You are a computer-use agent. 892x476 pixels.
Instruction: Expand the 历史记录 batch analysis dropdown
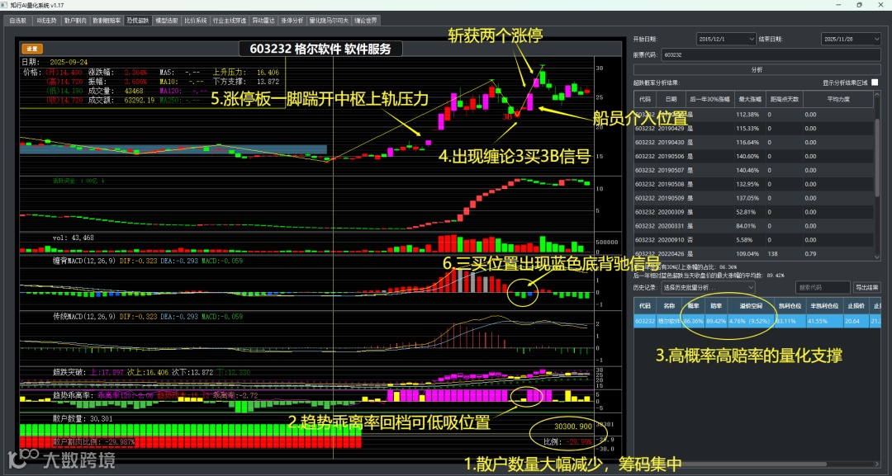point(708,287)
